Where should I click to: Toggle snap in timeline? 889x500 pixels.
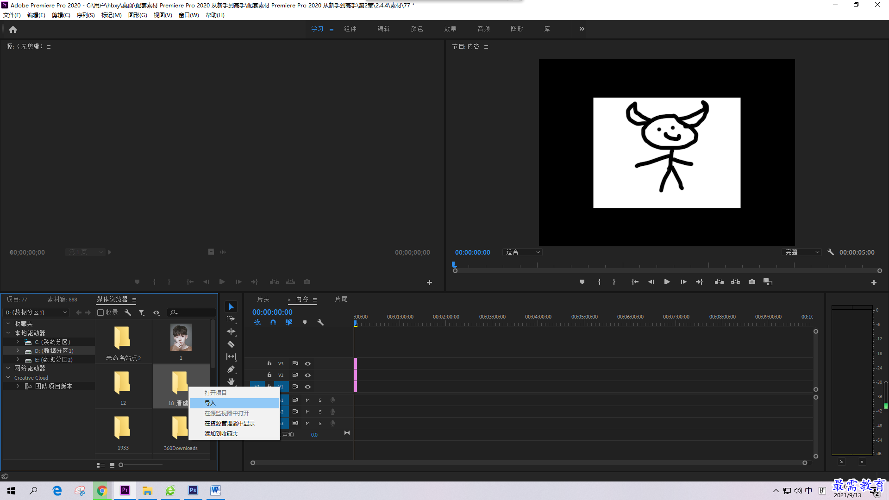pos(273,322)
